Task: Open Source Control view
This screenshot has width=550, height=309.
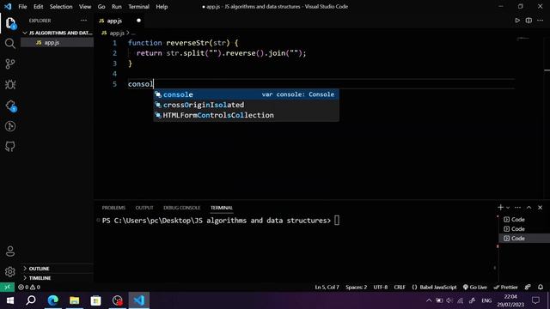Action: (10, 64)
